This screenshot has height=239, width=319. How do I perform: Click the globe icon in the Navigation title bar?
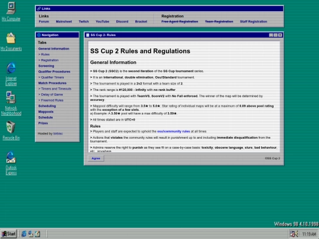[x=39, y=35]
